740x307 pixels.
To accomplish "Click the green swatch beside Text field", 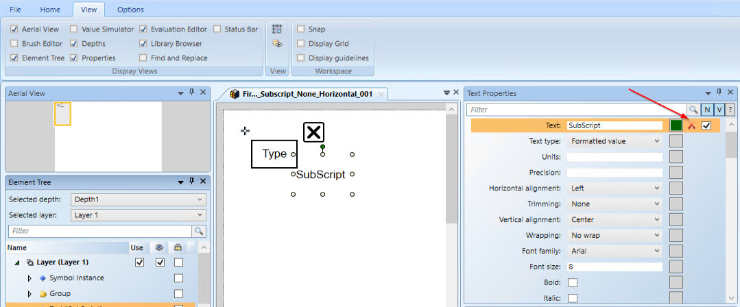I will [x=676, y=125].
